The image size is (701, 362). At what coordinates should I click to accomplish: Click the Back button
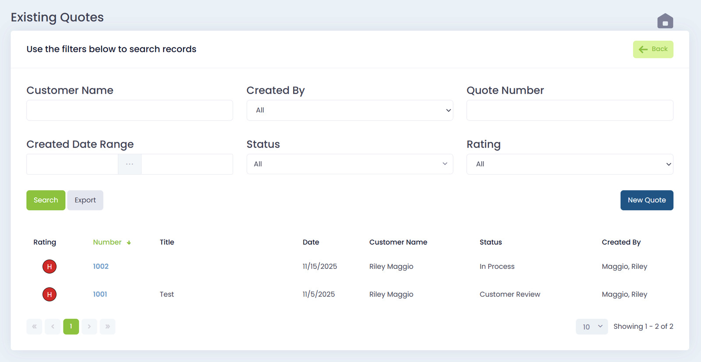point(653,49)
